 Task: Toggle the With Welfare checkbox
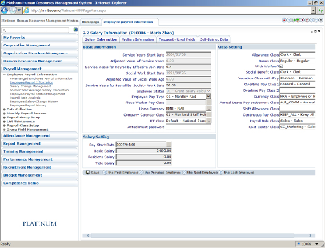tap(281, 66)
